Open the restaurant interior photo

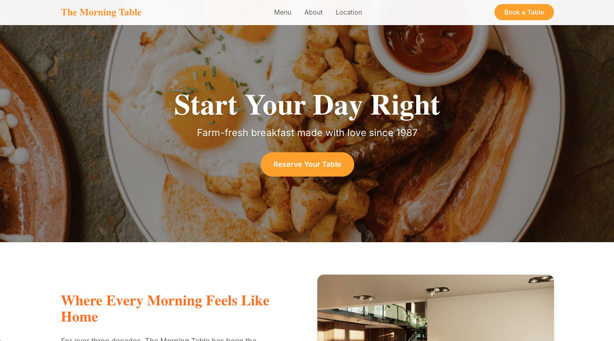pyautogui.click(x=435, y=308)
